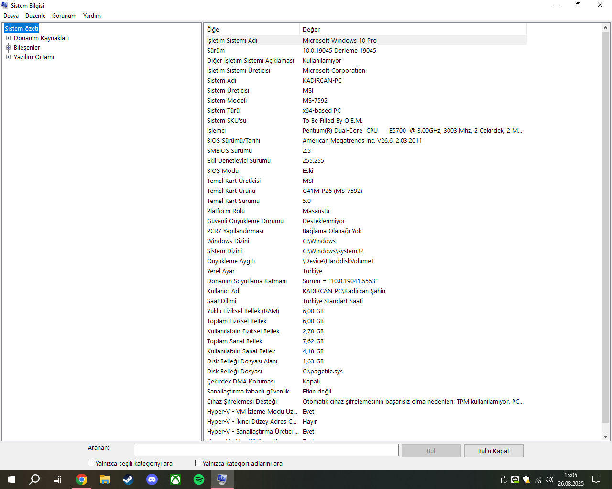Click the vertical scrollbar up arrow
Screen dimensions: 612x489
(606, 28)
